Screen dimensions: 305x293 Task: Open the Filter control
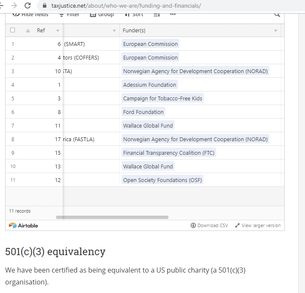tap(69, 15)
